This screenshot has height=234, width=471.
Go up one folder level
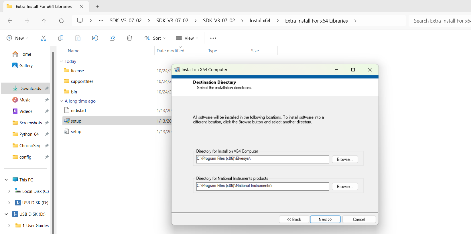pos(44,21)
